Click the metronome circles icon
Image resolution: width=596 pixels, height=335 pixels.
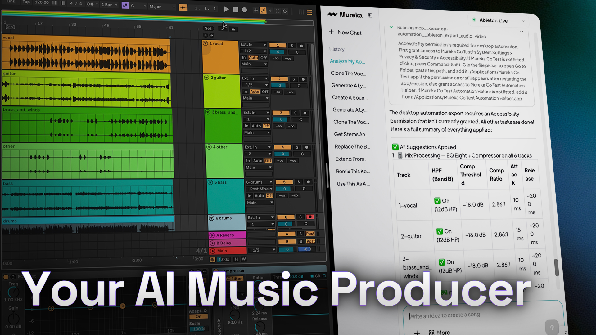[x=90, y=4]
